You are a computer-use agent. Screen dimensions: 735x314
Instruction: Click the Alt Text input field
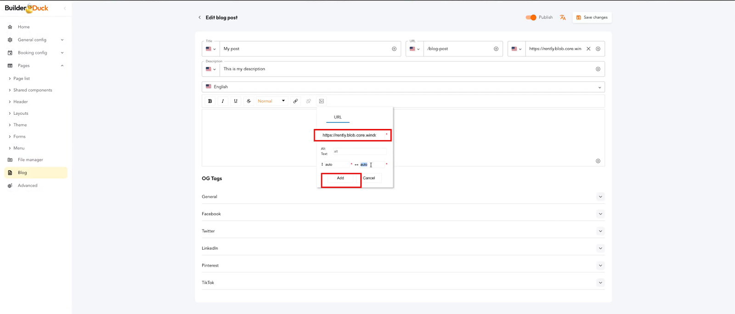pyautogui.click(x=359, y=151)
